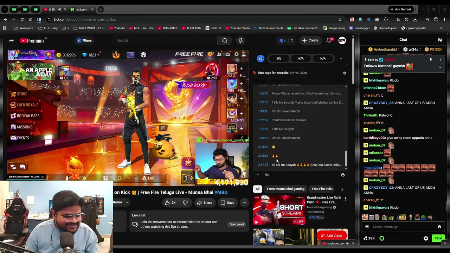Reload the page
The height and width of the screenshot is (253, 450).
click(x=22, y=19)
